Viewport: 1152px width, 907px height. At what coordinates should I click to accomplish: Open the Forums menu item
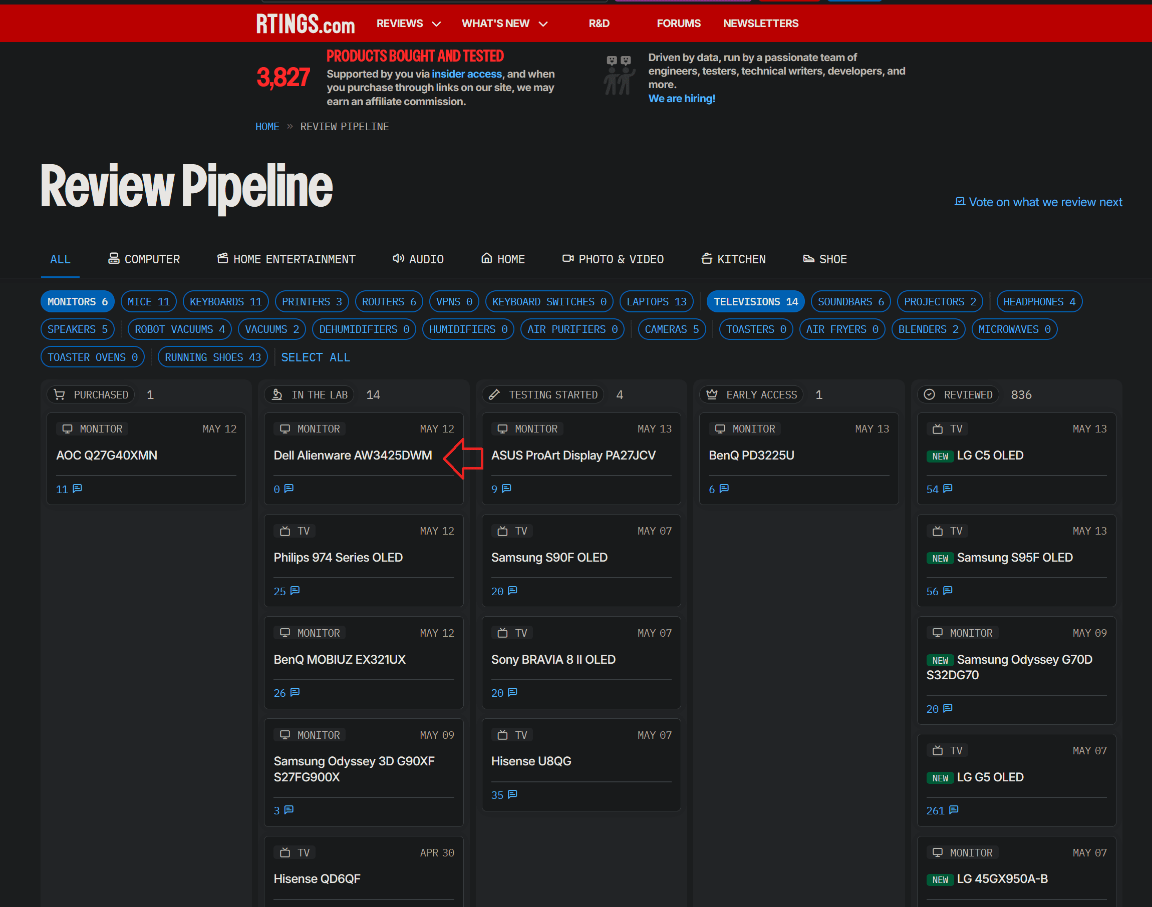click(x=678, y=24)
